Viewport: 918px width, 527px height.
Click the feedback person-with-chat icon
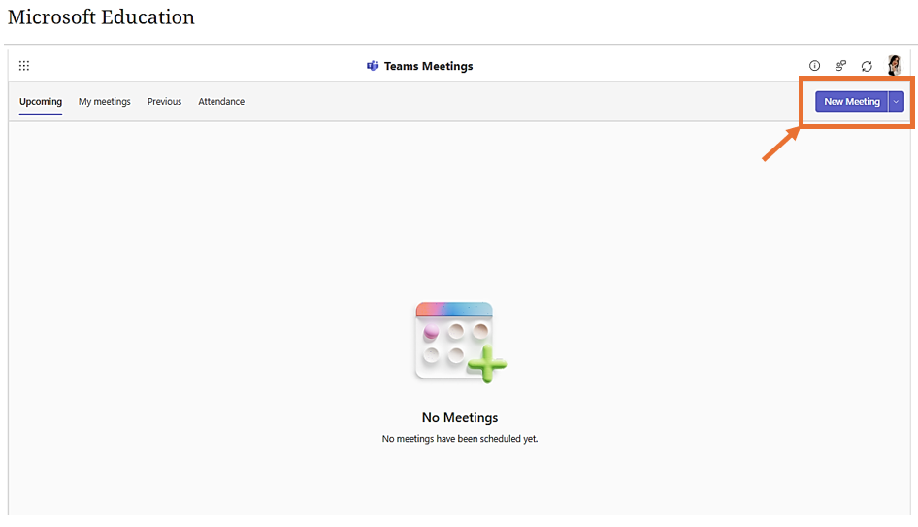[x=840, y=66]
